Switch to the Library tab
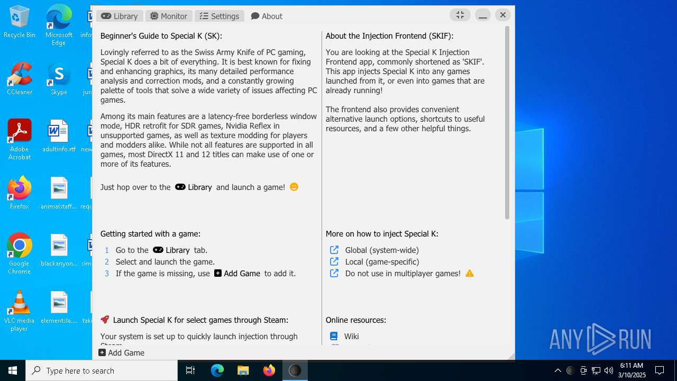 (x=120, y=16)
